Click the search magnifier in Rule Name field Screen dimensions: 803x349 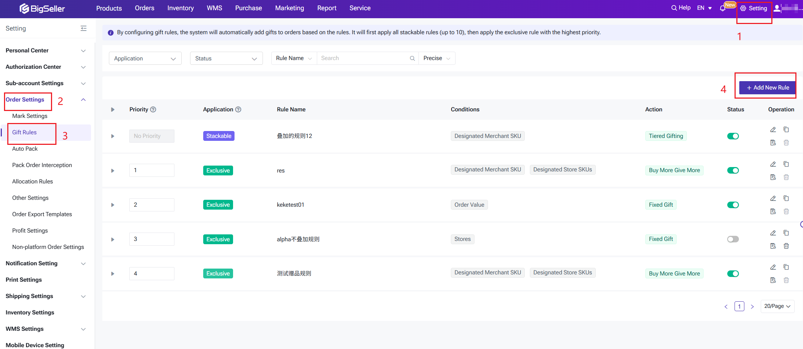pos(412,58)
